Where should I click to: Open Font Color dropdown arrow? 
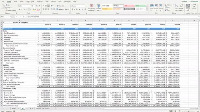click(40, 9)
